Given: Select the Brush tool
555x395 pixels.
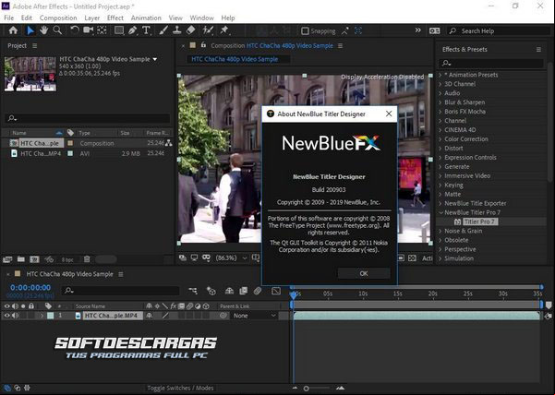Looking at the screenshot, I should [163, 30].
